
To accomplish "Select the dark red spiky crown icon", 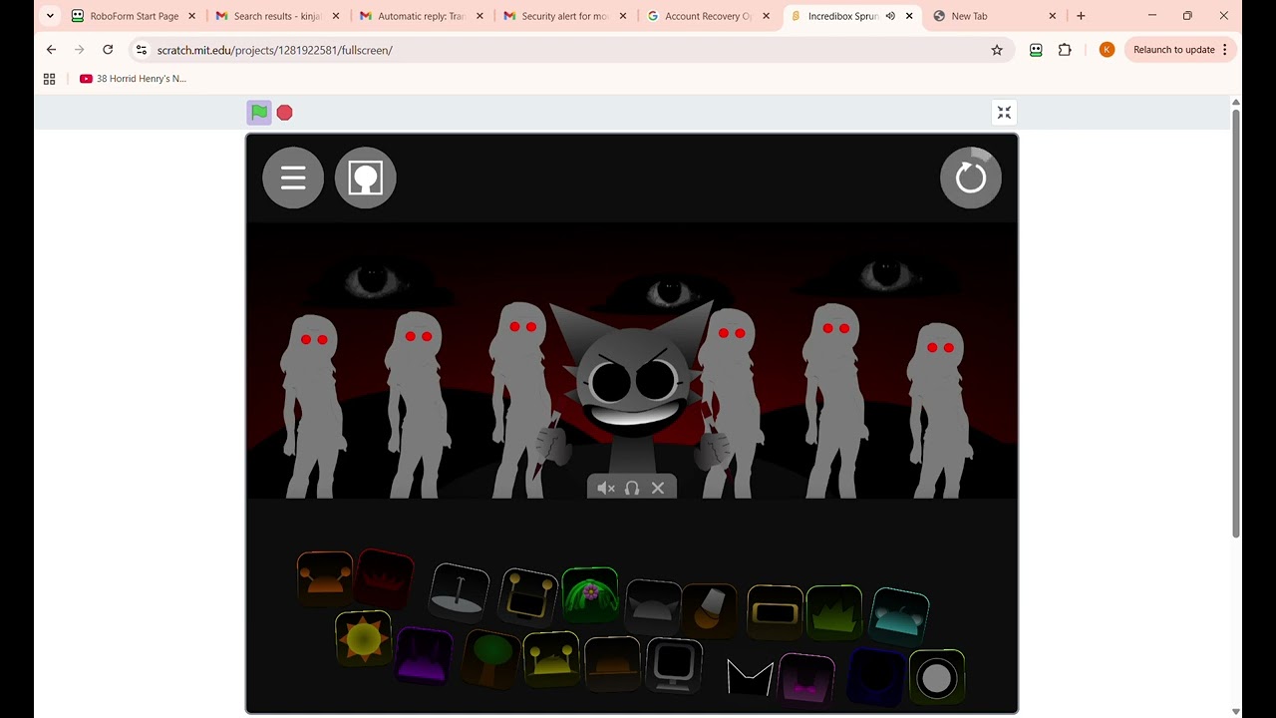I will (385, 578).
